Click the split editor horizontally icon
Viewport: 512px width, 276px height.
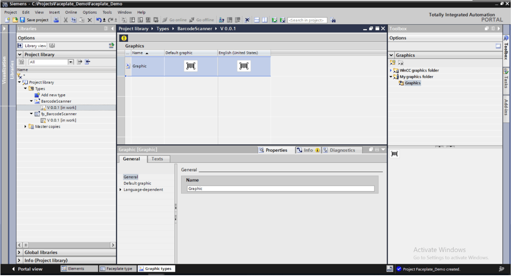[257, 20]
